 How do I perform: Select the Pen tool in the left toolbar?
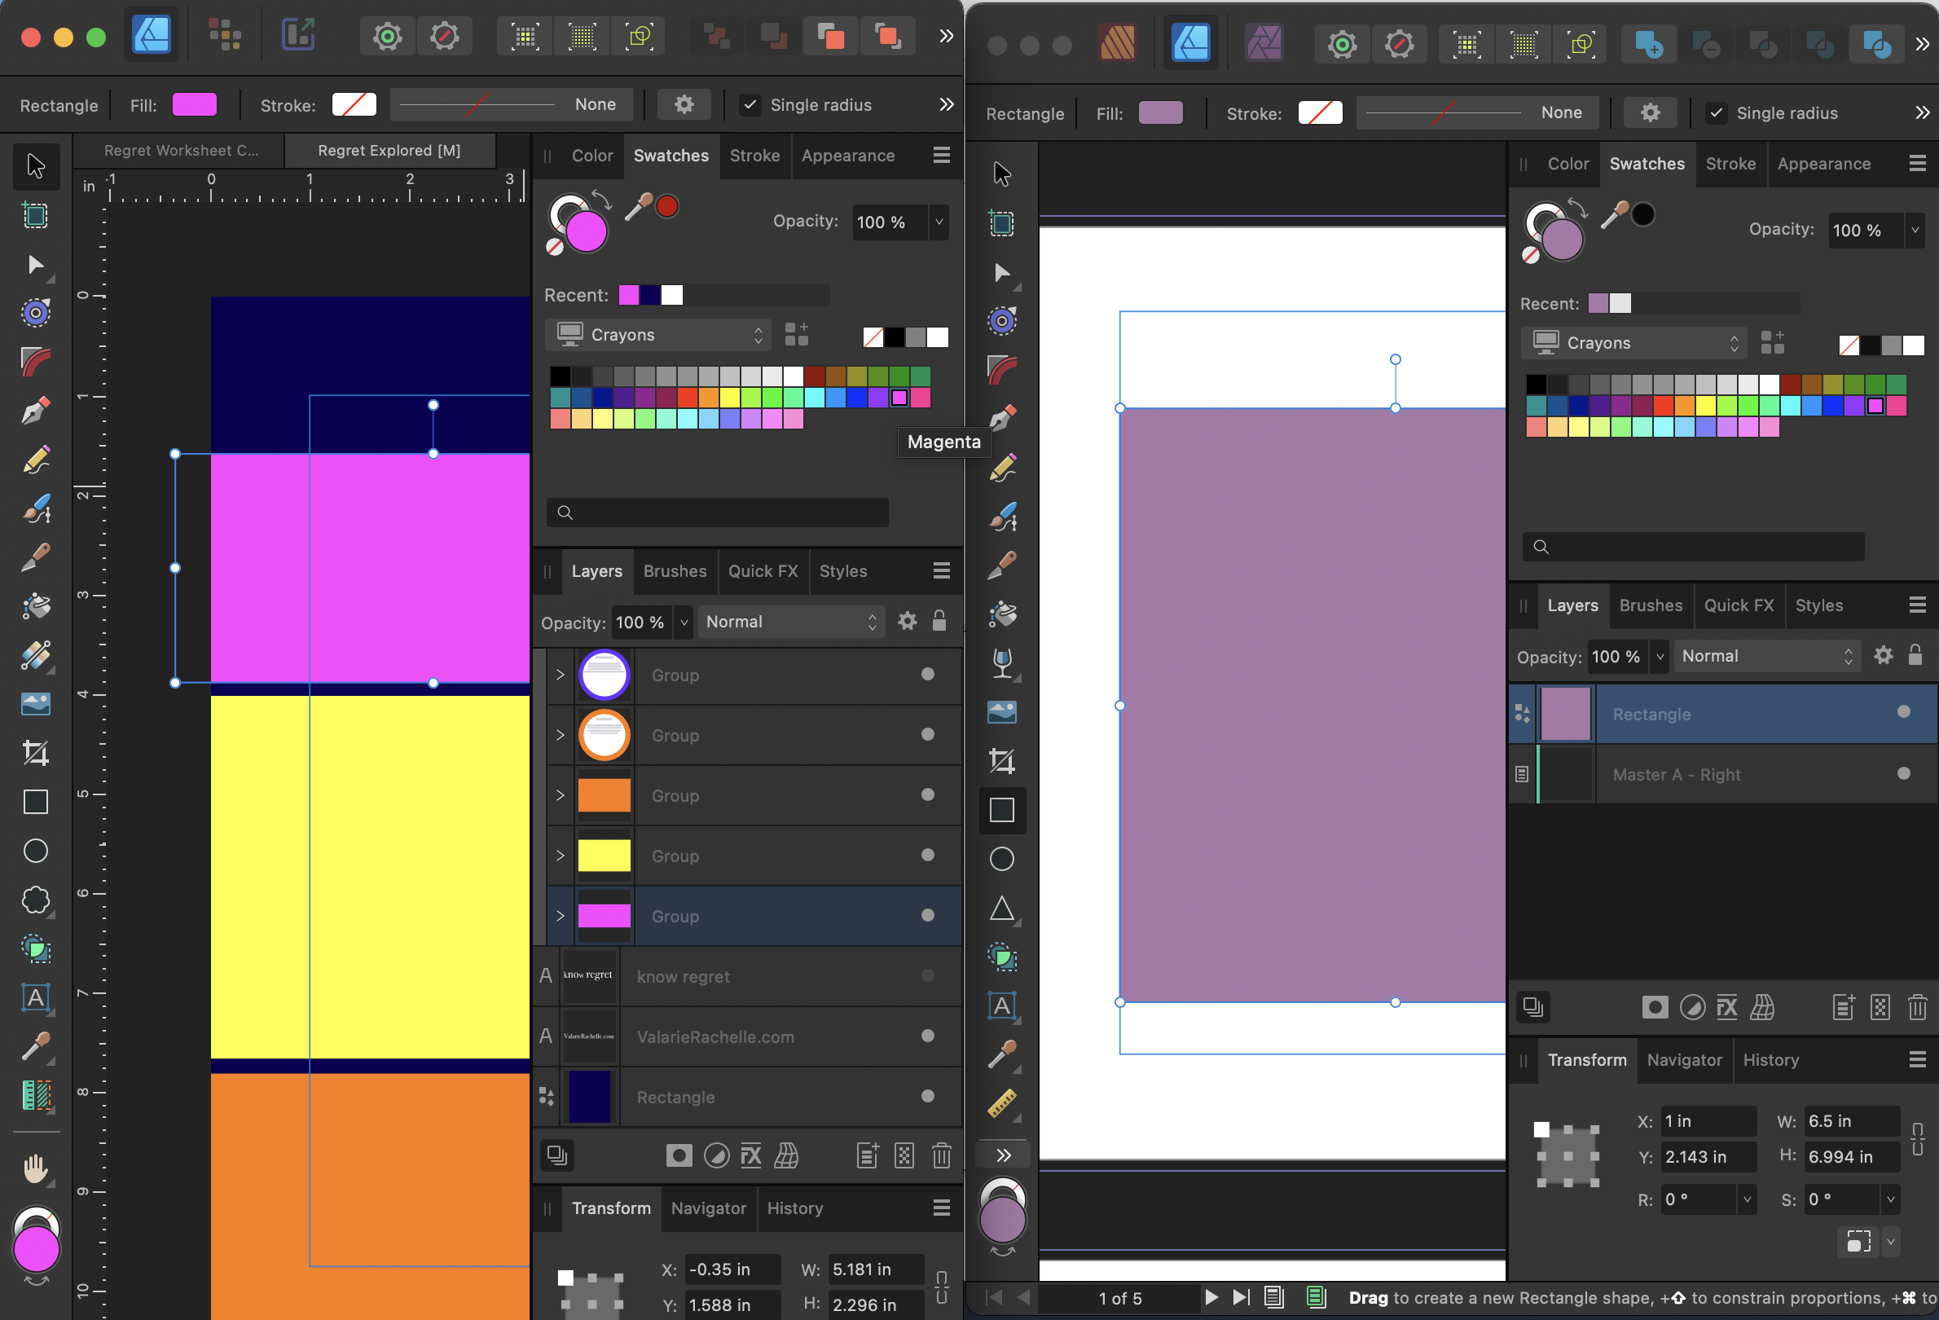37,411
